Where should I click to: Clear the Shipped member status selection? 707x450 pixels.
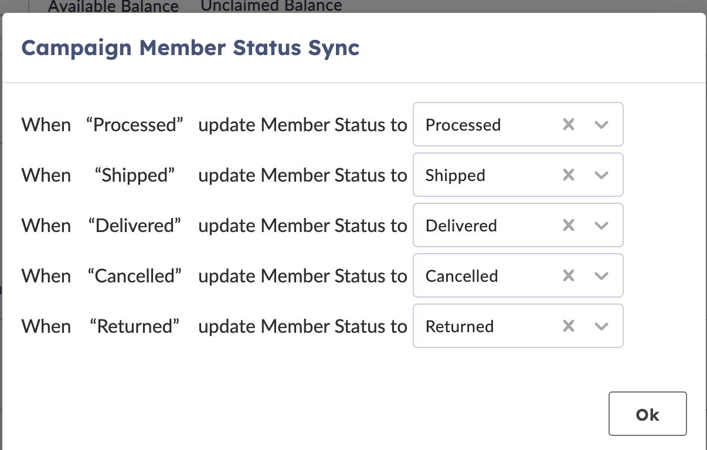click(x=568, y=175)
